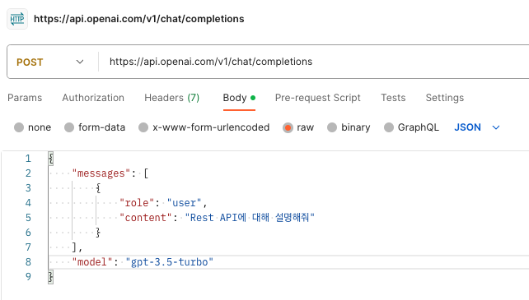Switch to the Params tab

(x=25, y=98)
